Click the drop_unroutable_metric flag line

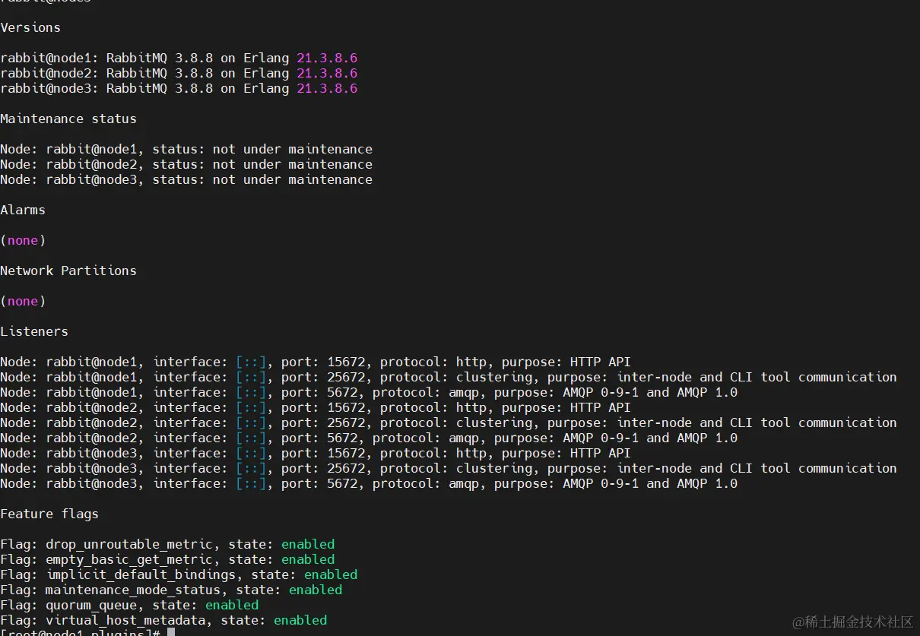167,544
